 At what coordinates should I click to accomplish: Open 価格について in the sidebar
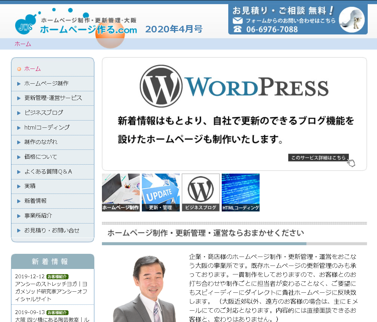click(53, 157)
